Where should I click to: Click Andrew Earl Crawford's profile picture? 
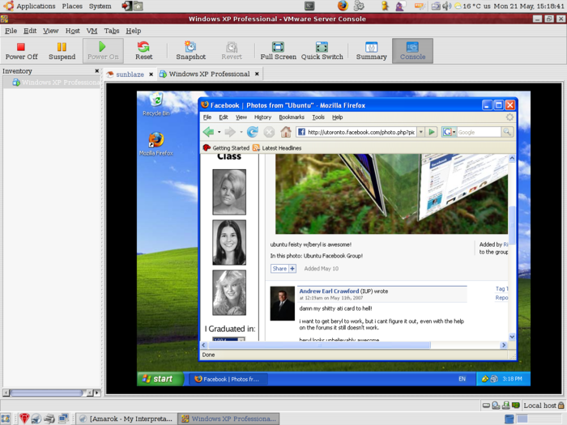283,304
